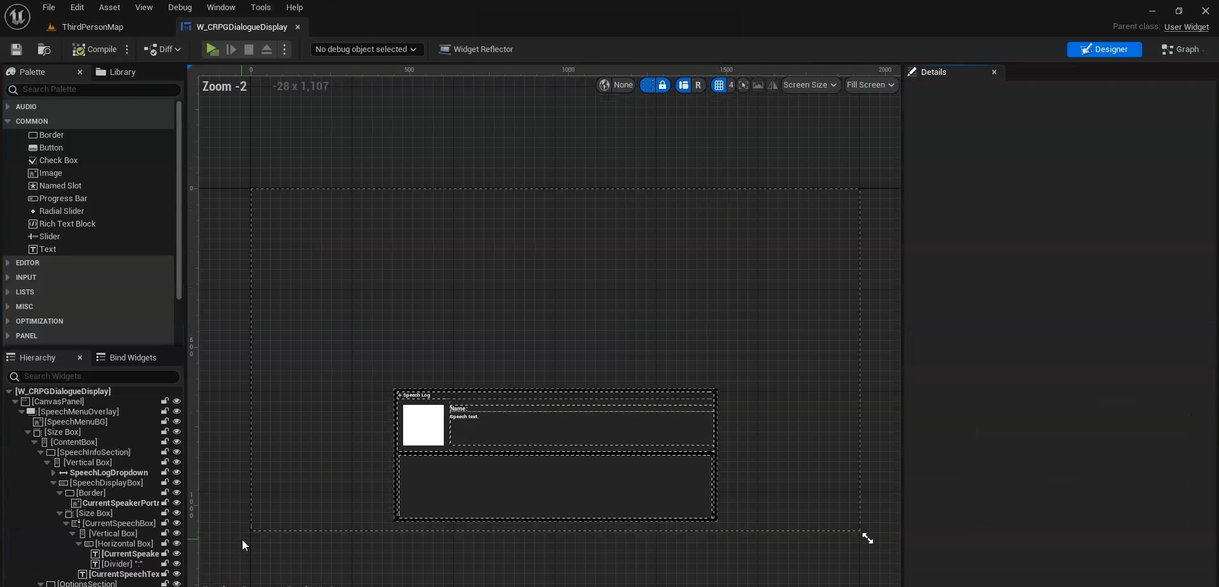
Task: Close the Details panel
Action: point(994,72)
